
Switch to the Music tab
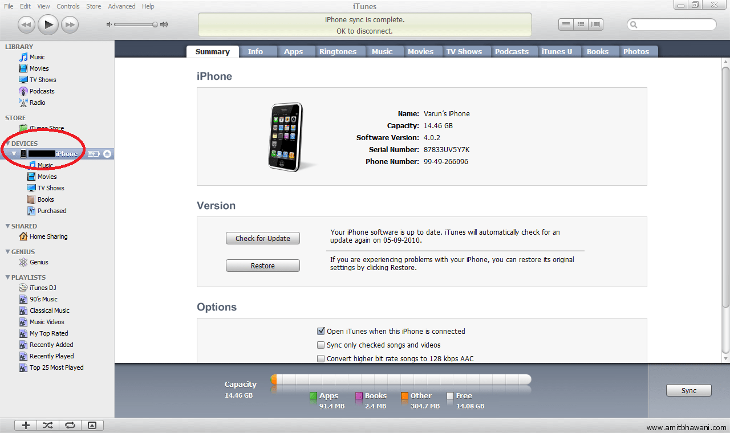pyautogui.click(x=382, y=51)
